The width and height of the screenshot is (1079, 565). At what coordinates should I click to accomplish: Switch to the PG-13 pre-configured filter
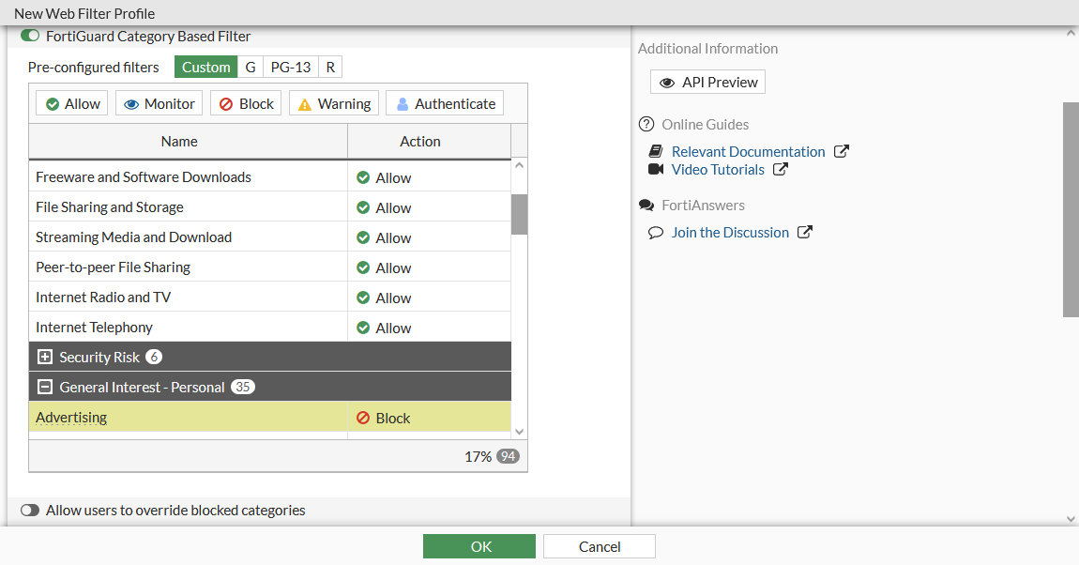coord(290,67)
